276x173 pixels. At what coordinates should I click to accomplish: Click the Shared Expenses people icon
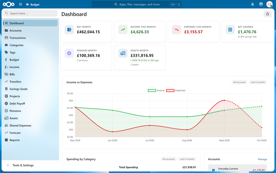coord(6,125)
